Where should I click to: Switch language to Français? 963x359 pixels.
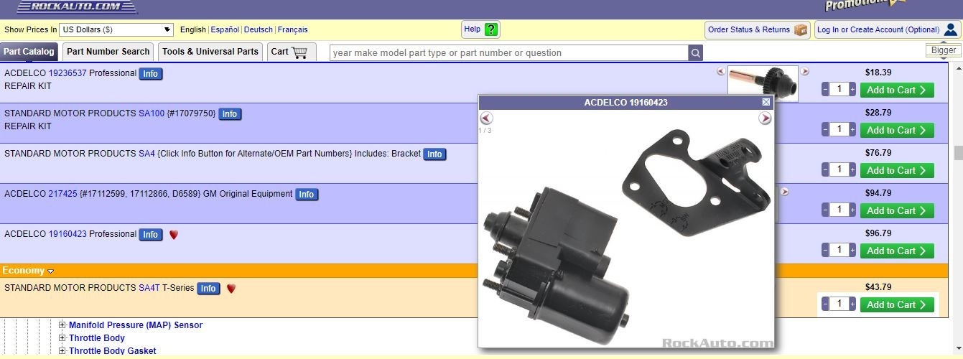tap(293, 29)
